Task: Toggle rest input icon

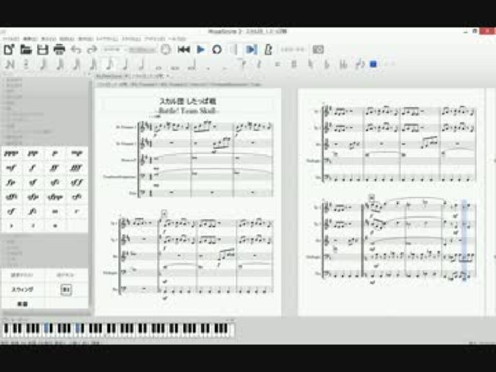Action: click(259, 65)
